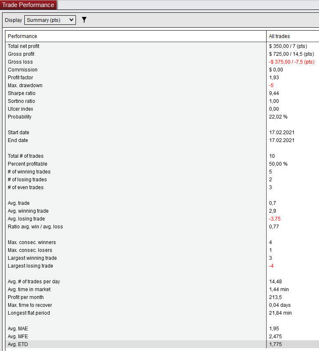Select the Sharpe ratio row label
319x351 pixels.
click(x=21, y=93)
